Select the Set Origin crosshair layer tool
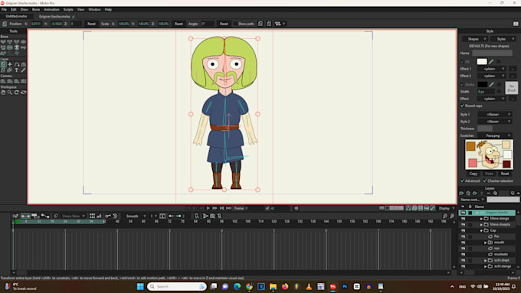This screenshot has width=521, height=293. point(10,64)
